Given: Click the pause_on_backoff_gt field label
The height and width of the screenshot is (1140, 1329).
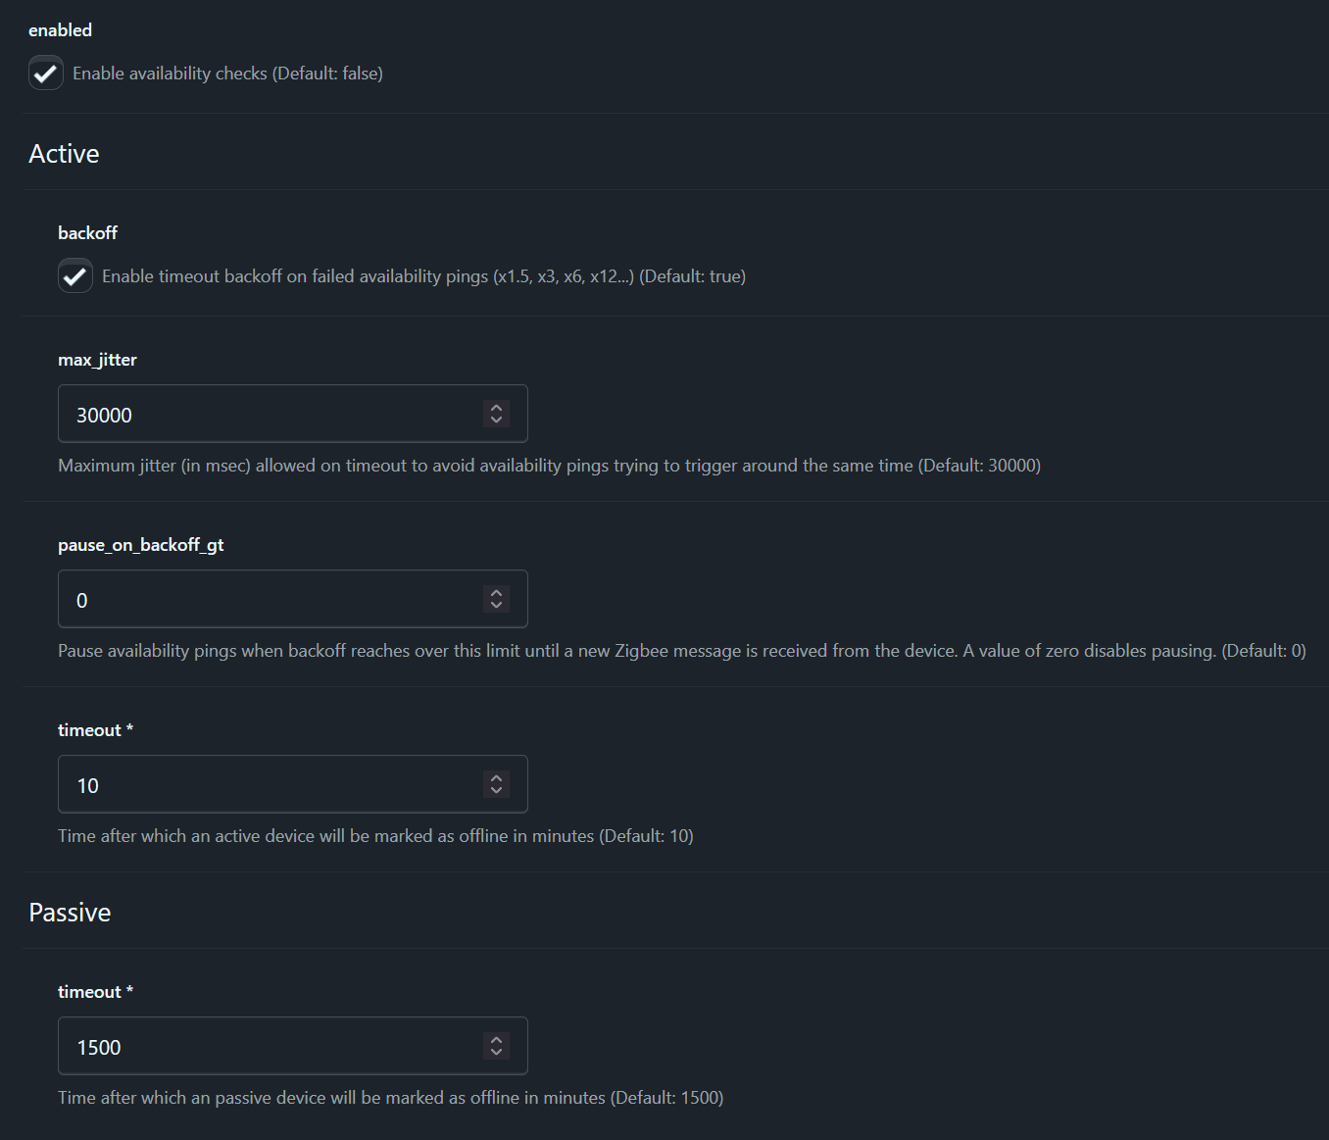Looking at the screenshot, I should coord(141,545).
